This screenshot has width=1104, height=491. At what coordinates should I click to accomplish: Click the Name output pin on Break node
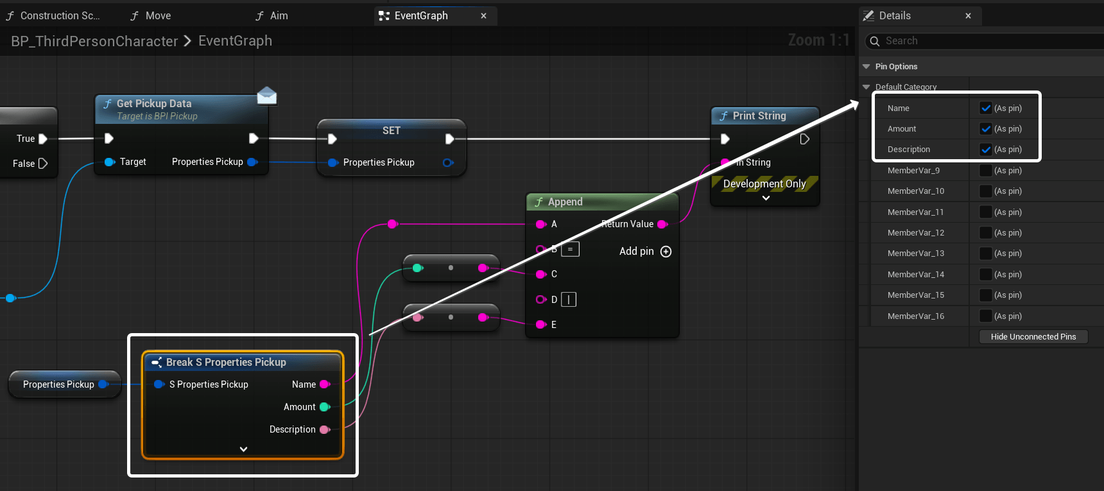click(x=325, y=384)
